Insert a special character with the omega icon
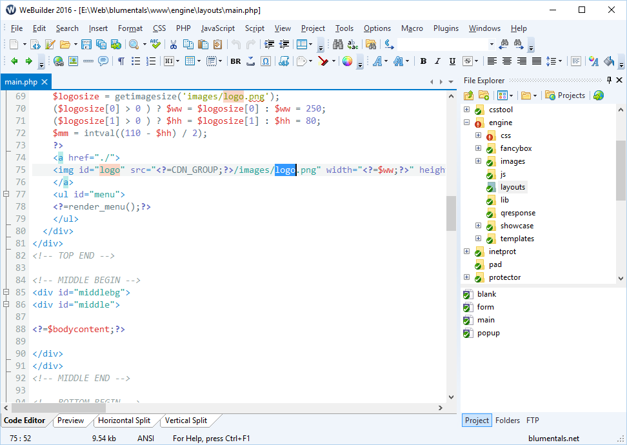The image size is (627, 445). tap(264, 62)
